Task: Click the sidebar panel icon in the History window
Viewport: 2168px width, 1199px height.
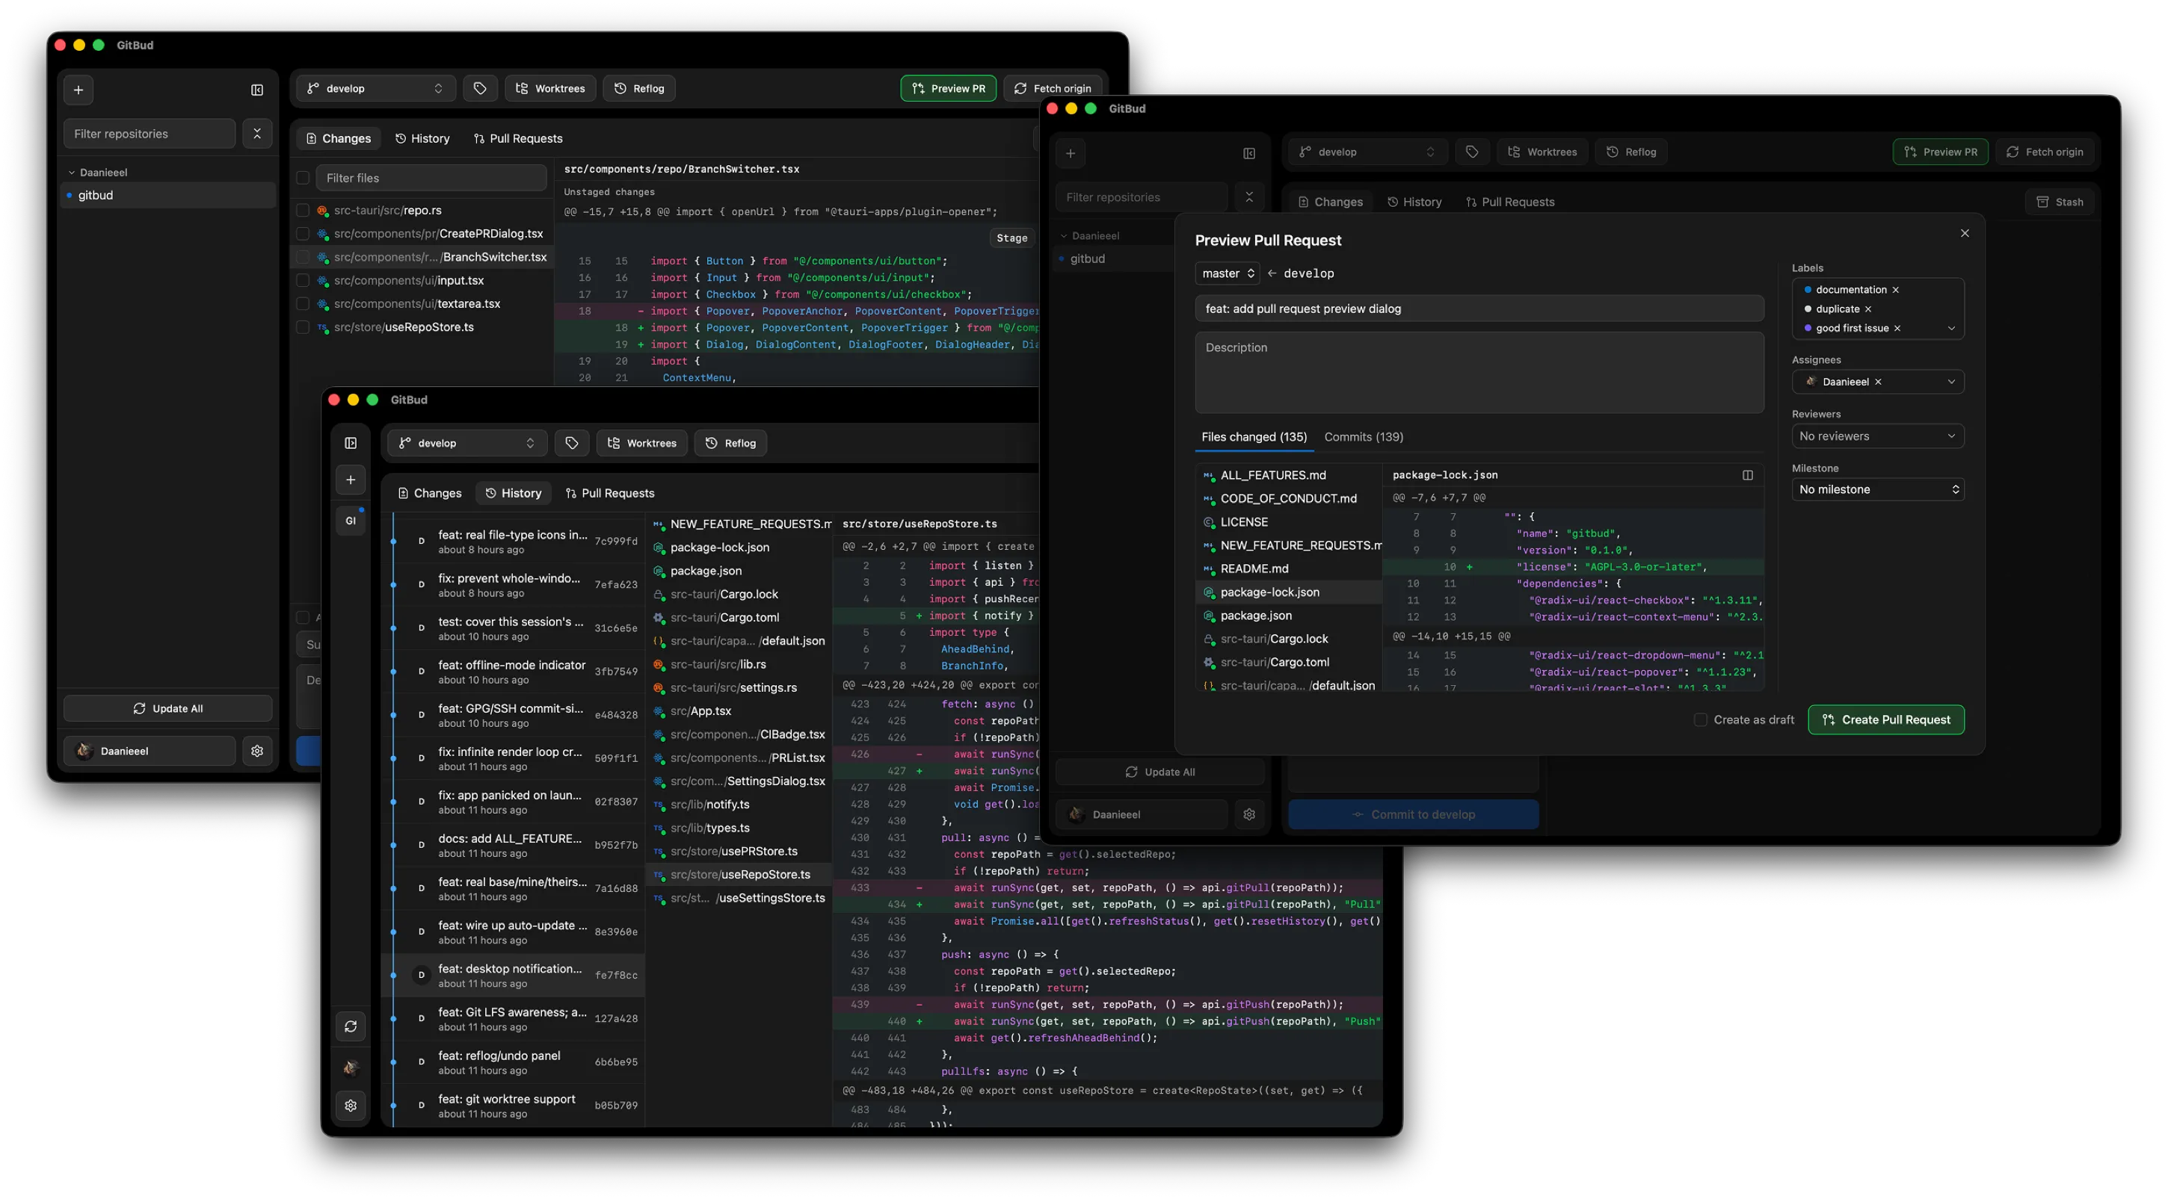Action: pos(351,443)
